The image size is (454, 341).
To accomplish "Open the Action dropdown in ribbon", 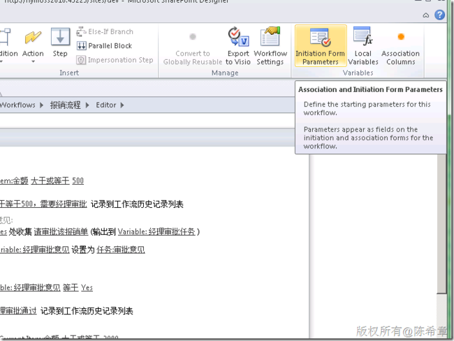I will click(x=33, y=61).
